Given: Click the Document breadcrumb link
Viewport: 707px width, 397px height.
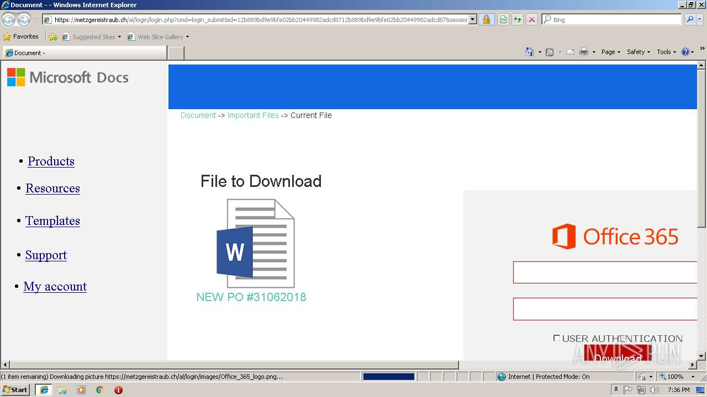Looking at the screenshot, I should pos(198,115).
